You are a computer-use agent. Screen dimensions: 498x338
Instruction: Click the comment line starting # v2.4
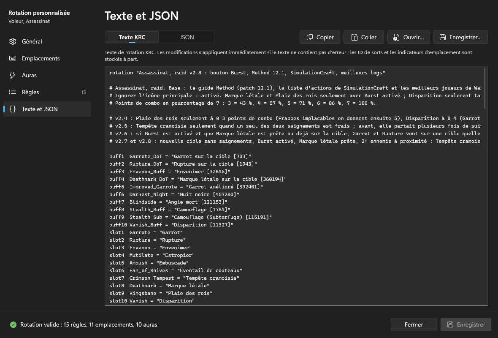click(x=295, y=118)
